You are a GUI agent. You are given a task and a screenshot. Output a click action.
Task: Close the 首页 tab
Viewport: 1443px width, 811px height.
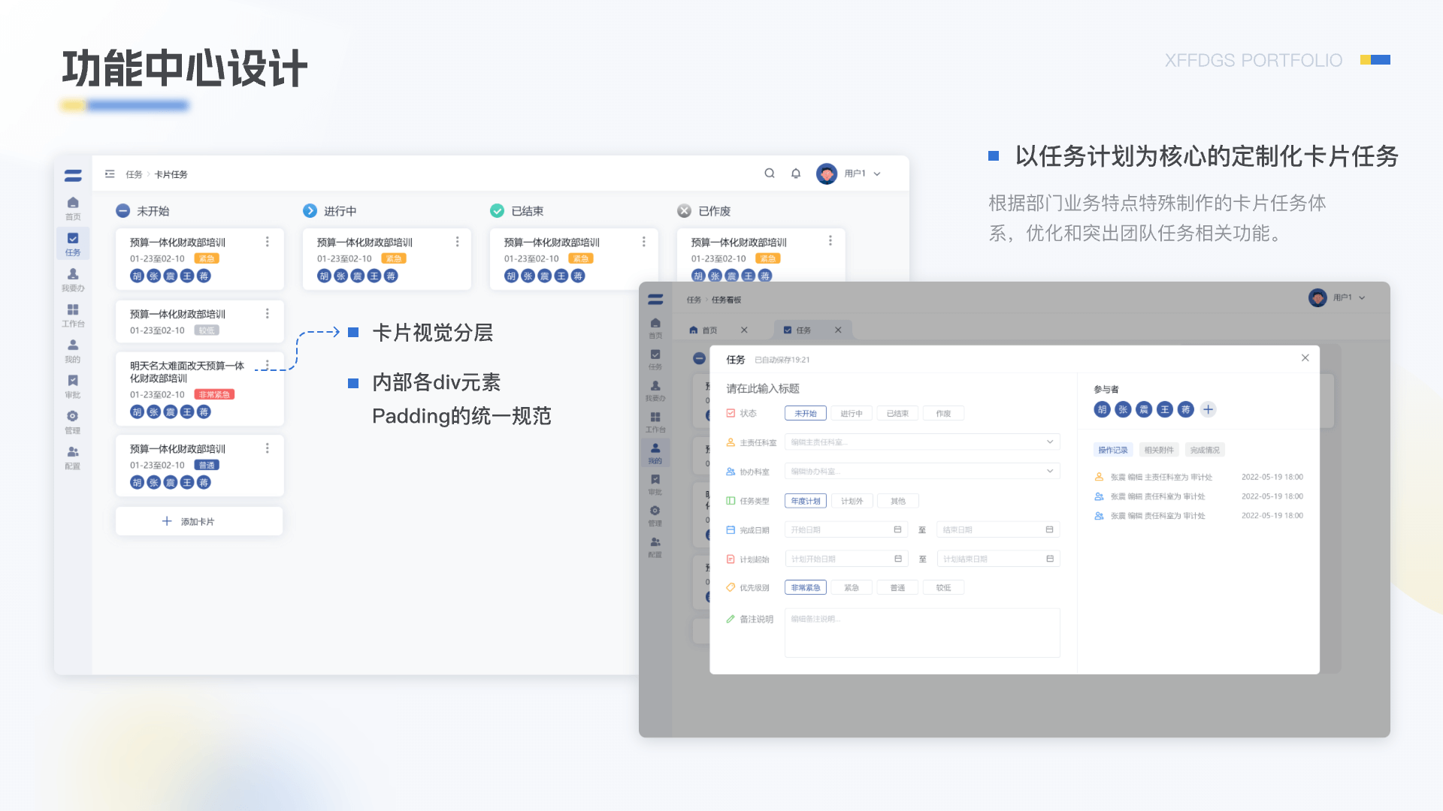click(x=744, y=330)
